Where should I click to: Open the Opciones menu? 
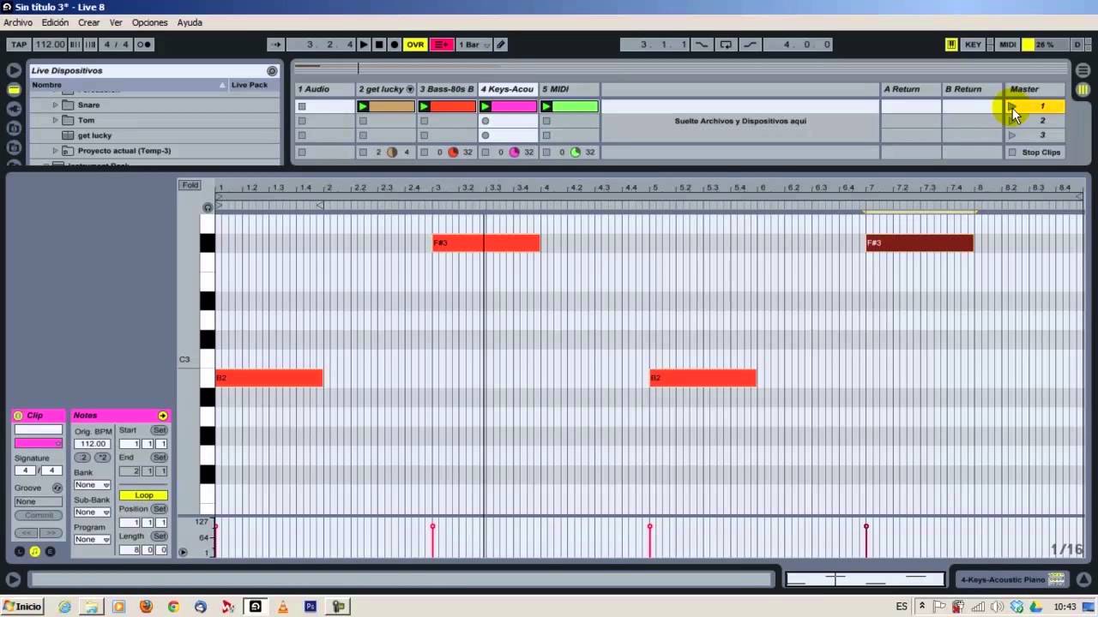click(x=149, y=22)
